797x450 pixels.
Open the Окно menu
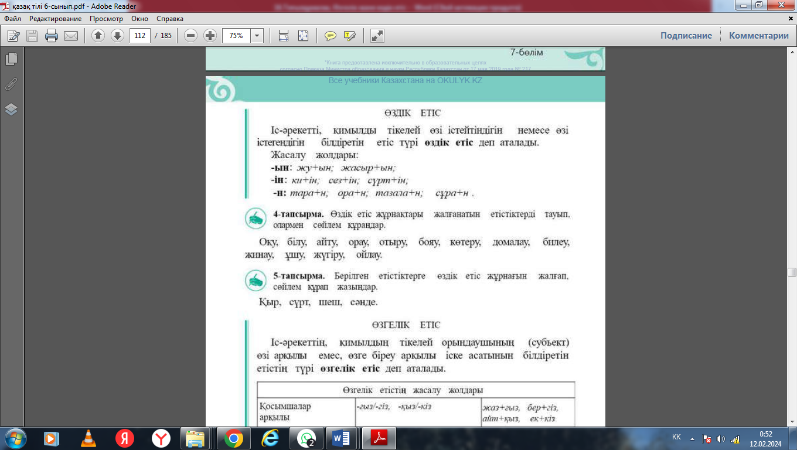coord(140,19)
